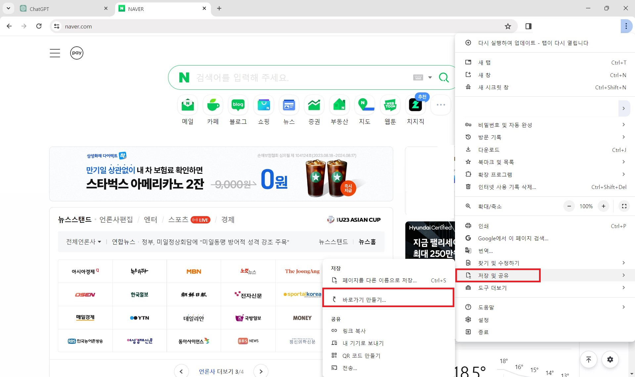Open the on-screen keyboard icon in search
The image size is (635, 377).
click(418, 77)
